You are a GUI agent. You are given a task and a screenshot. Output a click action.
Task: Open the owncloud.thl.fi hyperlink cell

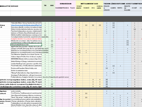coord(26,25)
